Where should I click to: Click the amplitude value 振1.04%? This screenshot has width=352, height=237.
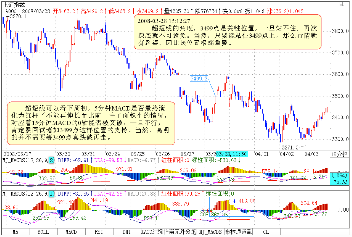[x=255, y=11]
